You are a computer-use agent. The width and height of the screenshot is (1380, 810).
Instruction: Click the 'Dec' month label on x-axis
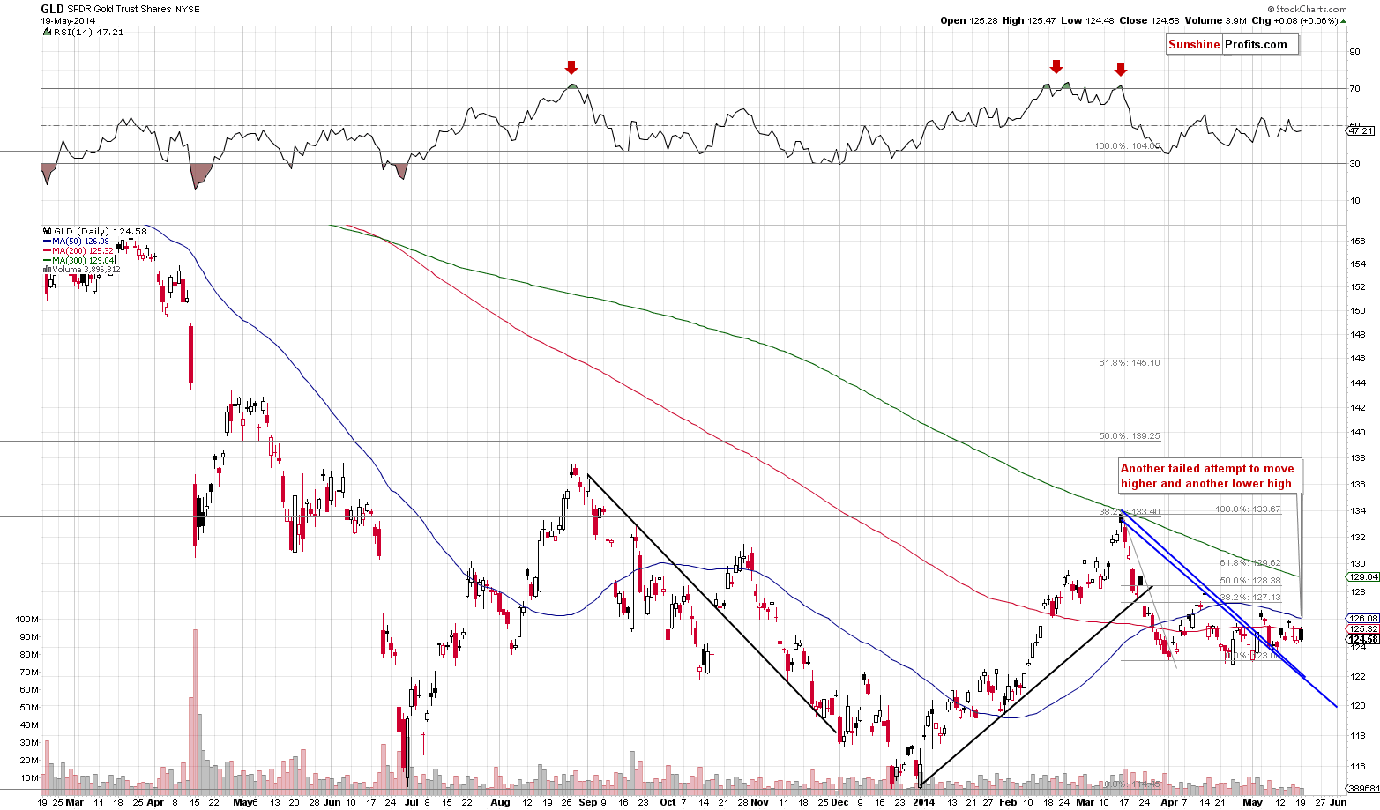(x=839, y=802)
